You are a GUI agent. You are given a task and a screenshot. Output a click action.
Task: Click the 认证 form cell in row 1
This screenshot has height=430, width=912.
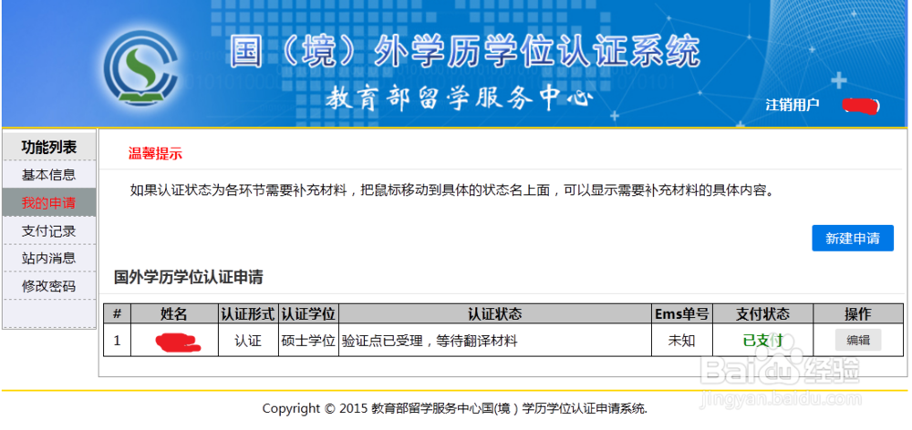tap(248, 341)
